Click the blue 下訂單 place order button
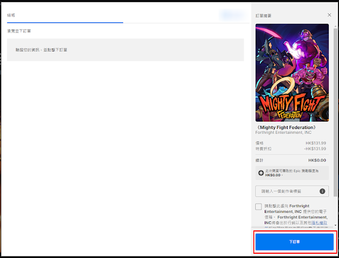This screenshot has height=258, width=339. (x=294, y=242)
